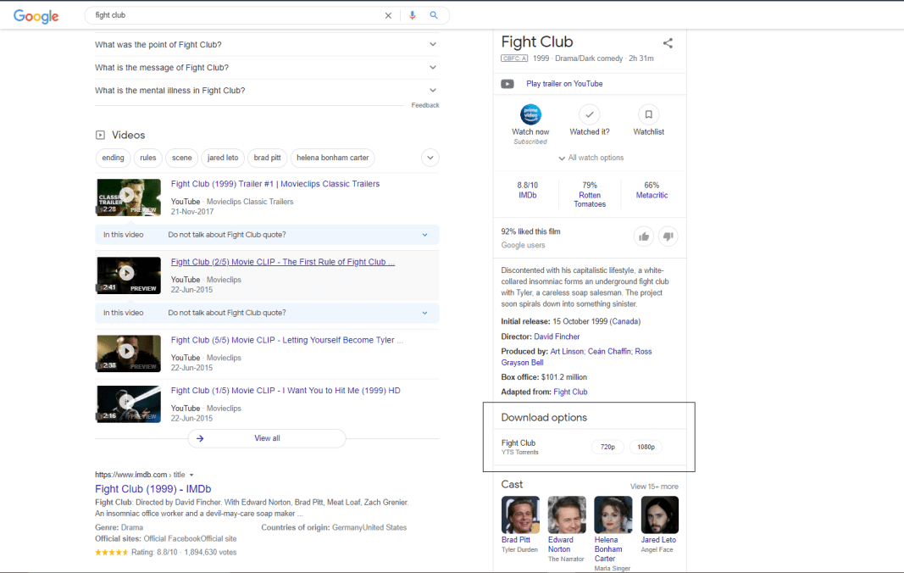Play the 2:41 First Rule clip thumbnail
This screenshot has width=904, height=573.
tap(129, 275)
